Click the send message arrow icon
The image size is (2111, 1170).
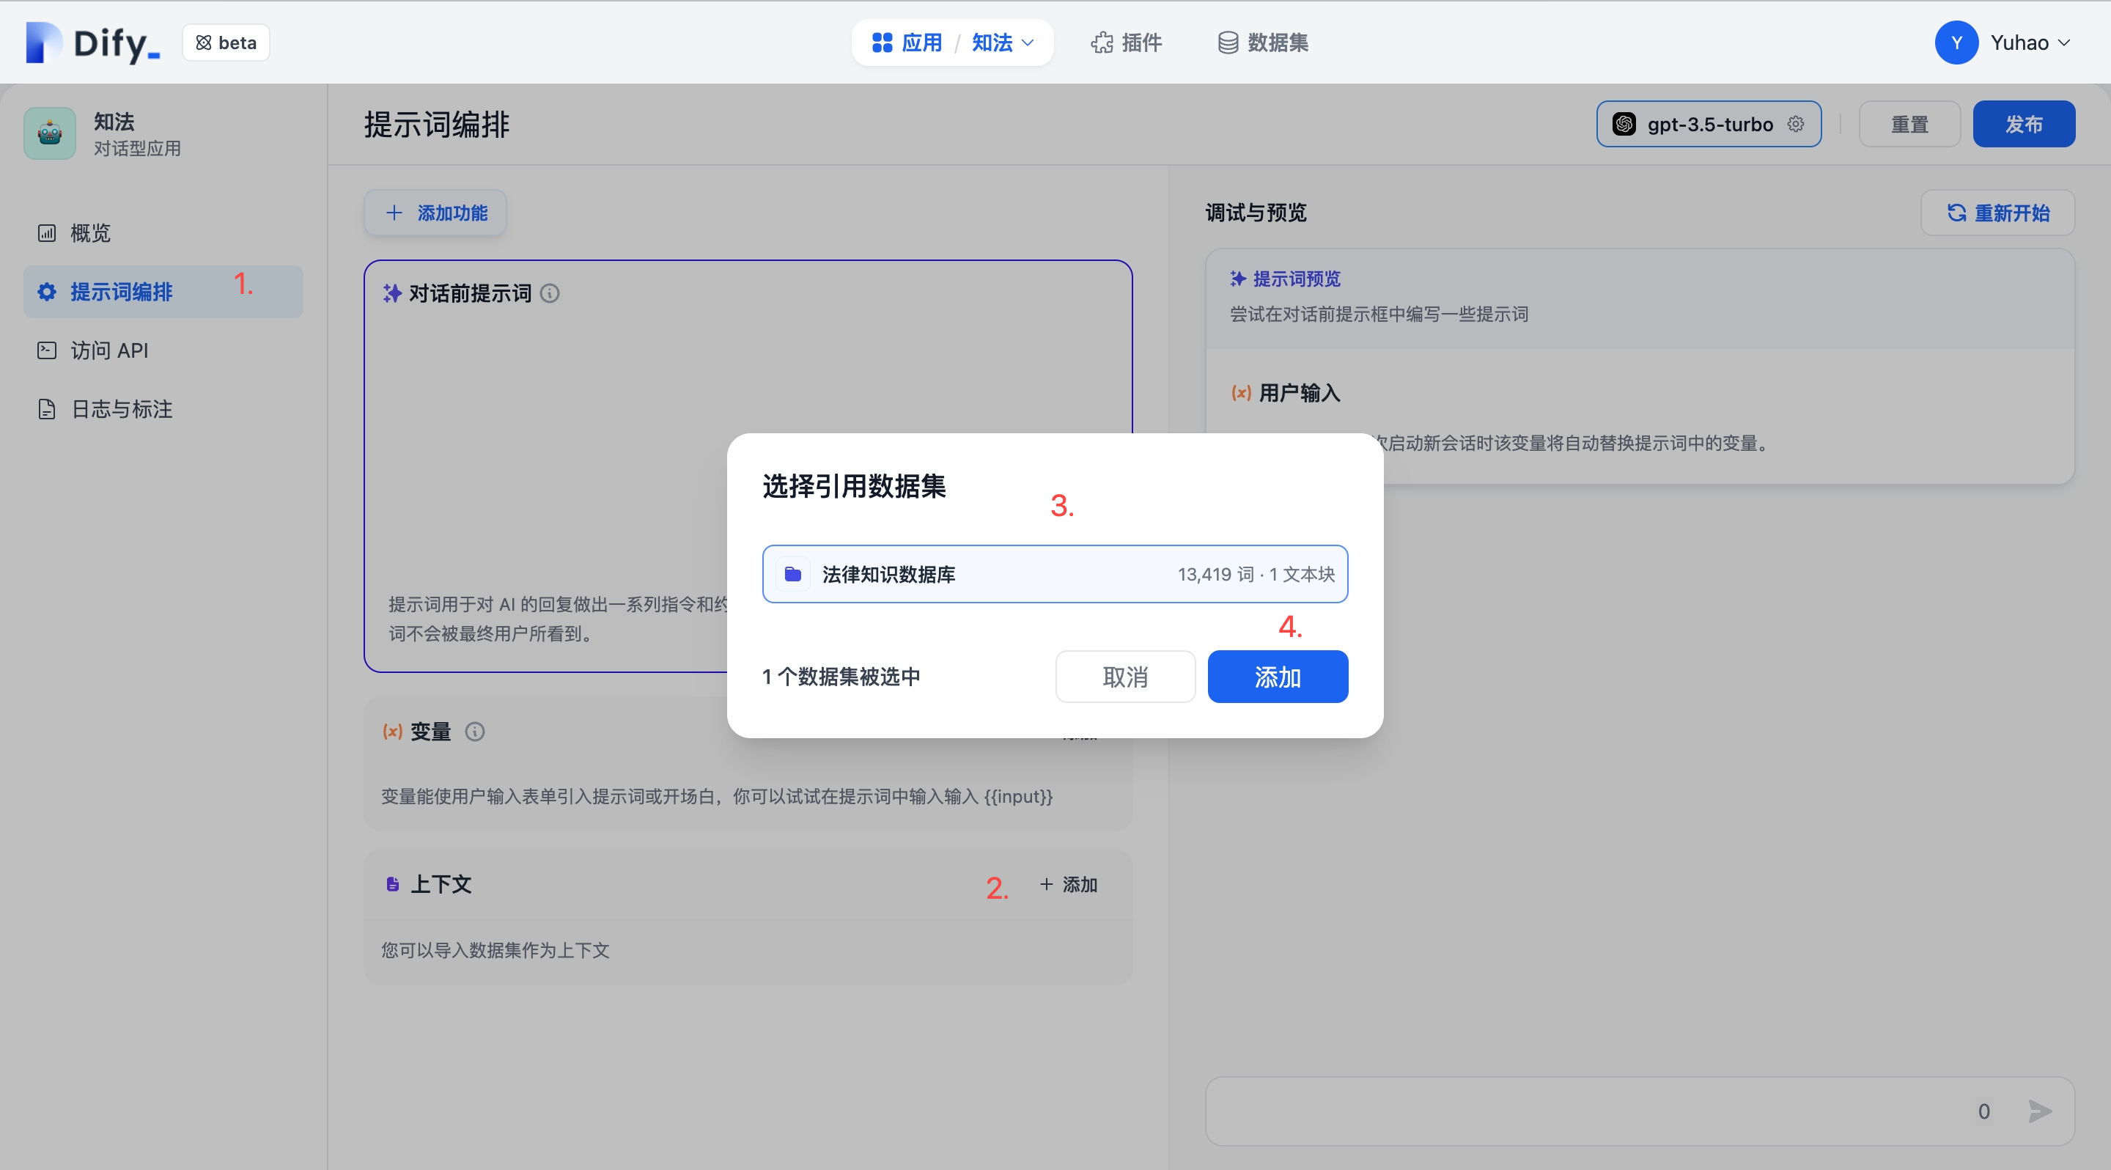click(2041, 1111)
